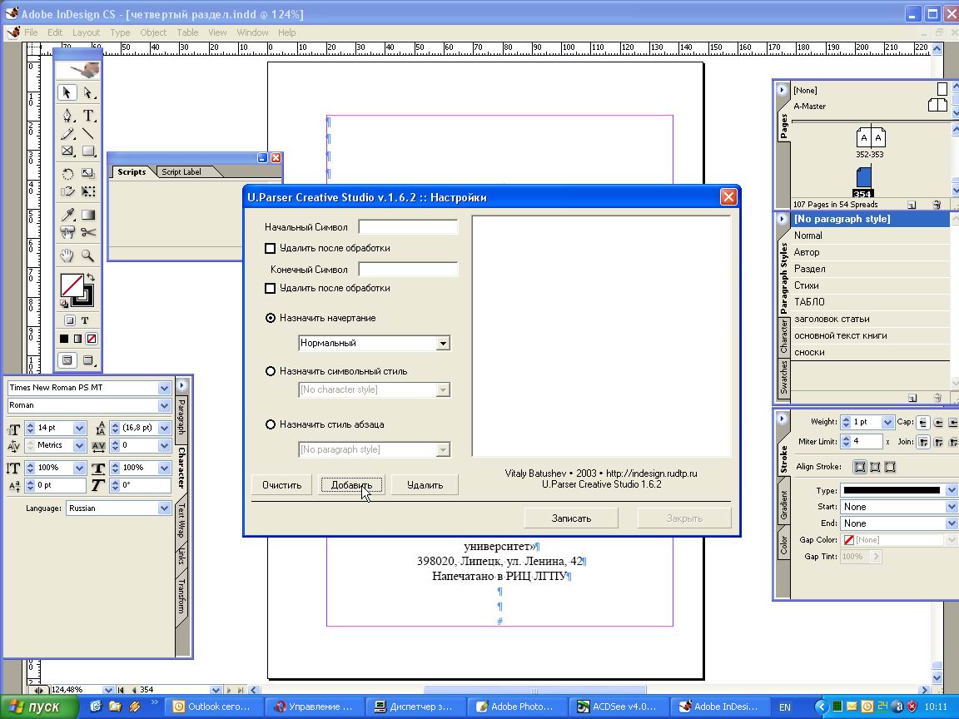The width and height of the screenshot is (959, 719).
Task: Open the Start arrowhead dropdown
Action: [x=951, y=507]
